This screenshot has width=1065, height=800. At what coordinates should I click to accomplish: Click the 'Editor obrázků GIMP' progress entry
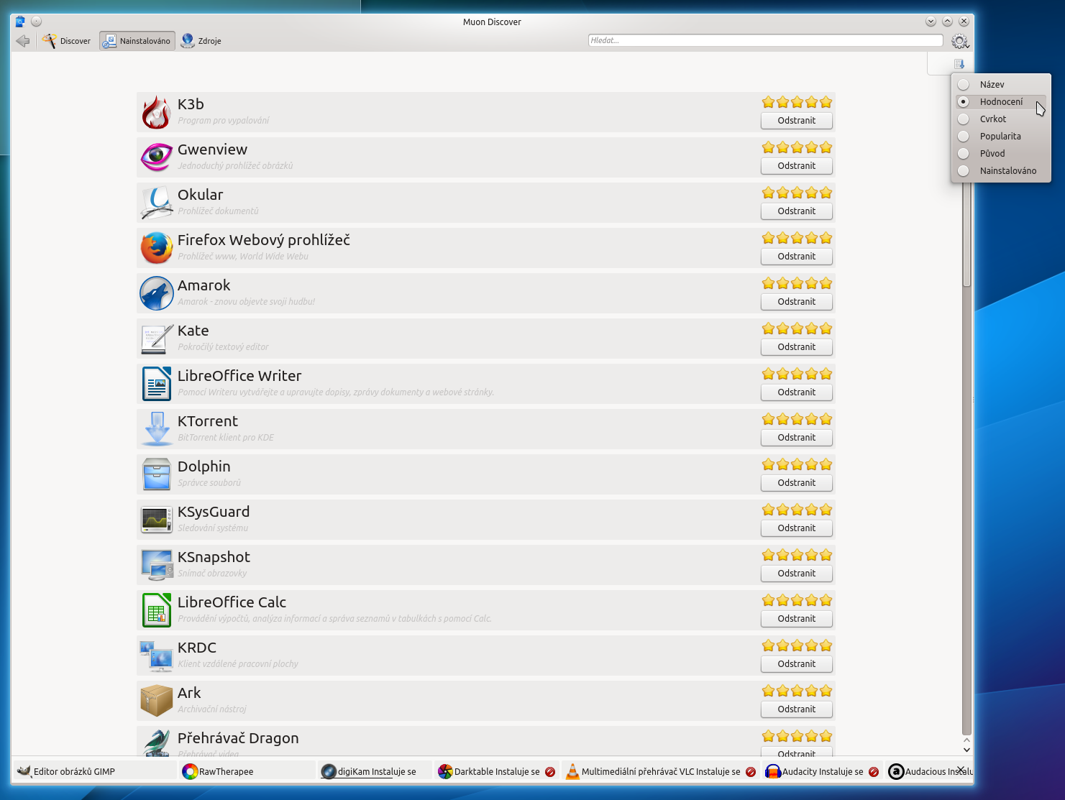[x=94, y=771]
